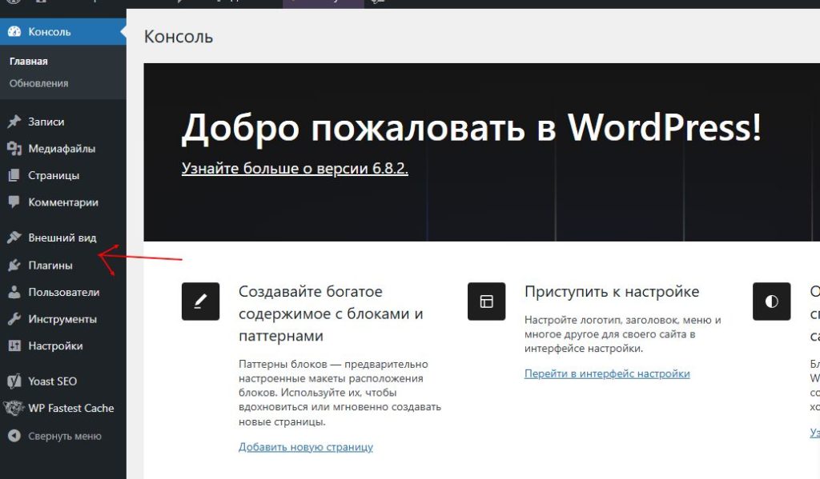Open the Консоль menu item
Screen dimensions: 820x479
point(62,32)
